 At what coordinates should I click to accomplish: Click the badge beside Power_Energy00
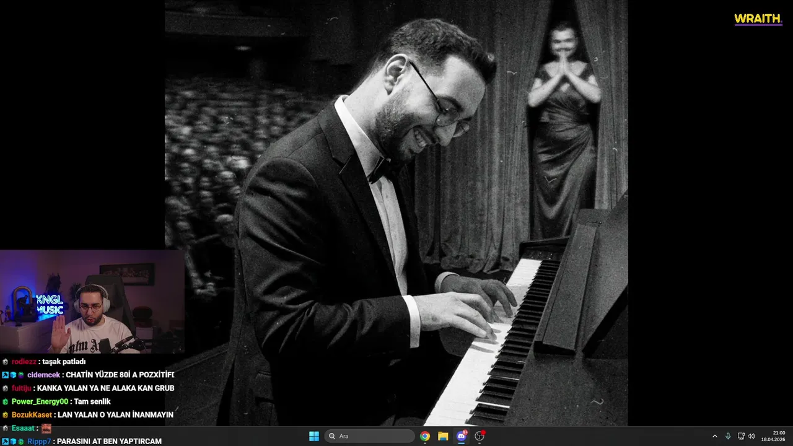coord(5,401)
